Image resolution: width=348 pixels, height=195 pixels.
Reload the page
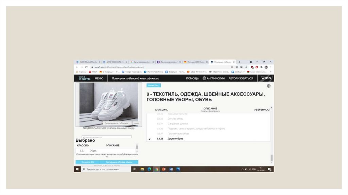click(86, 67)
